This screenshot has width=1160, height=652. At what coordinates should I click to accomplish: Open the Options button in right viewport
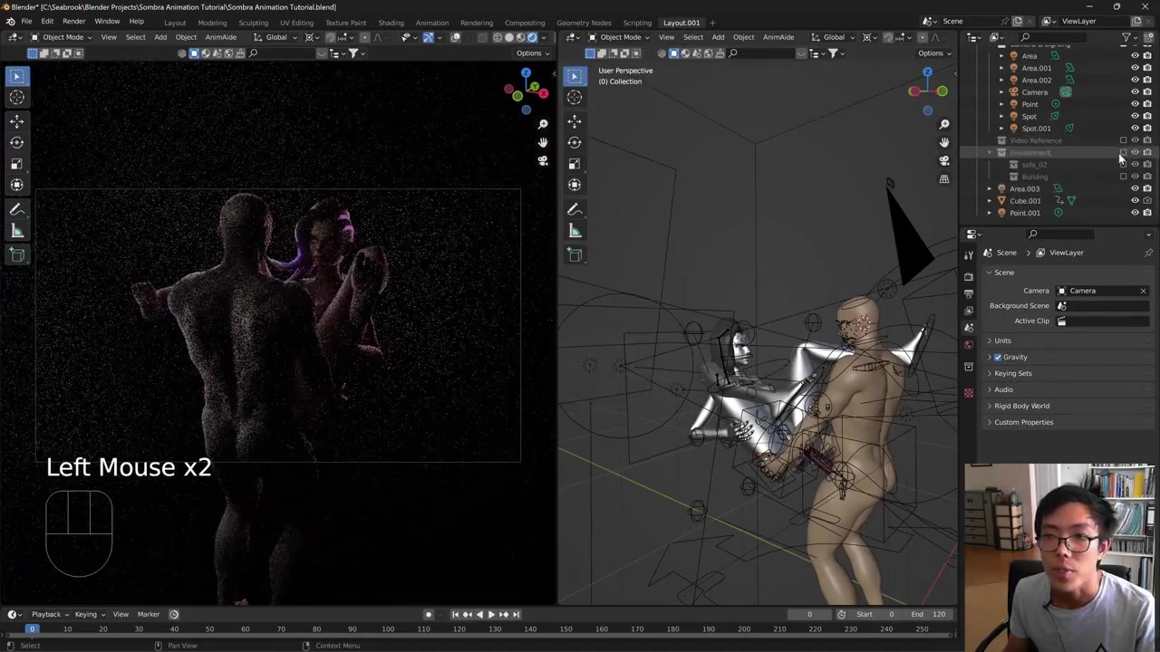933,53
